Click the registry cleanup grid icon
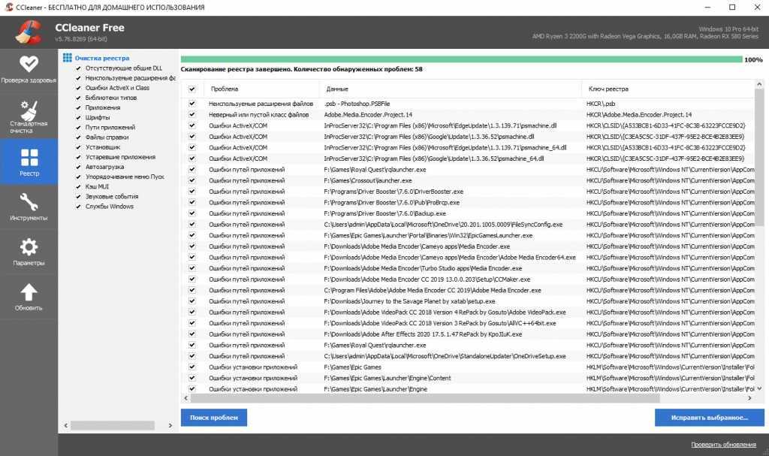The image size is (769, 456). pyautogui.click(x=68, y=58)
